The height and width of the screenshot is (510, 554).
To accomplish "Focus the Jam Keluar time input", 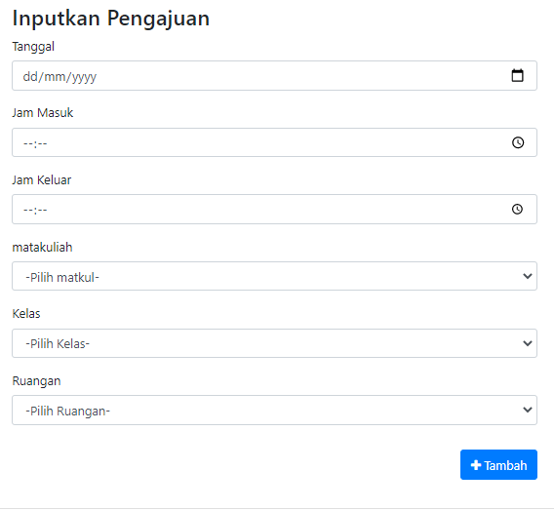I will coord(274,209).
